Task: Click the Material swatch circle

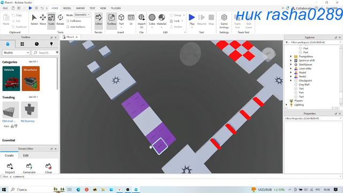Action: 161,17
